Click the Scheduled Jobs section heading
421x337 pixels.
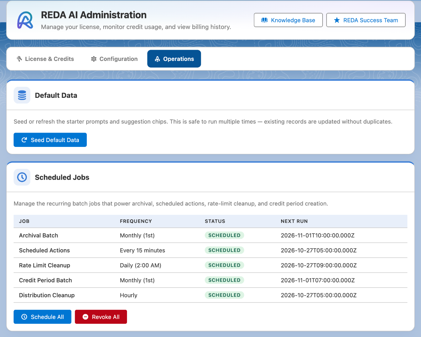[62, 177]
